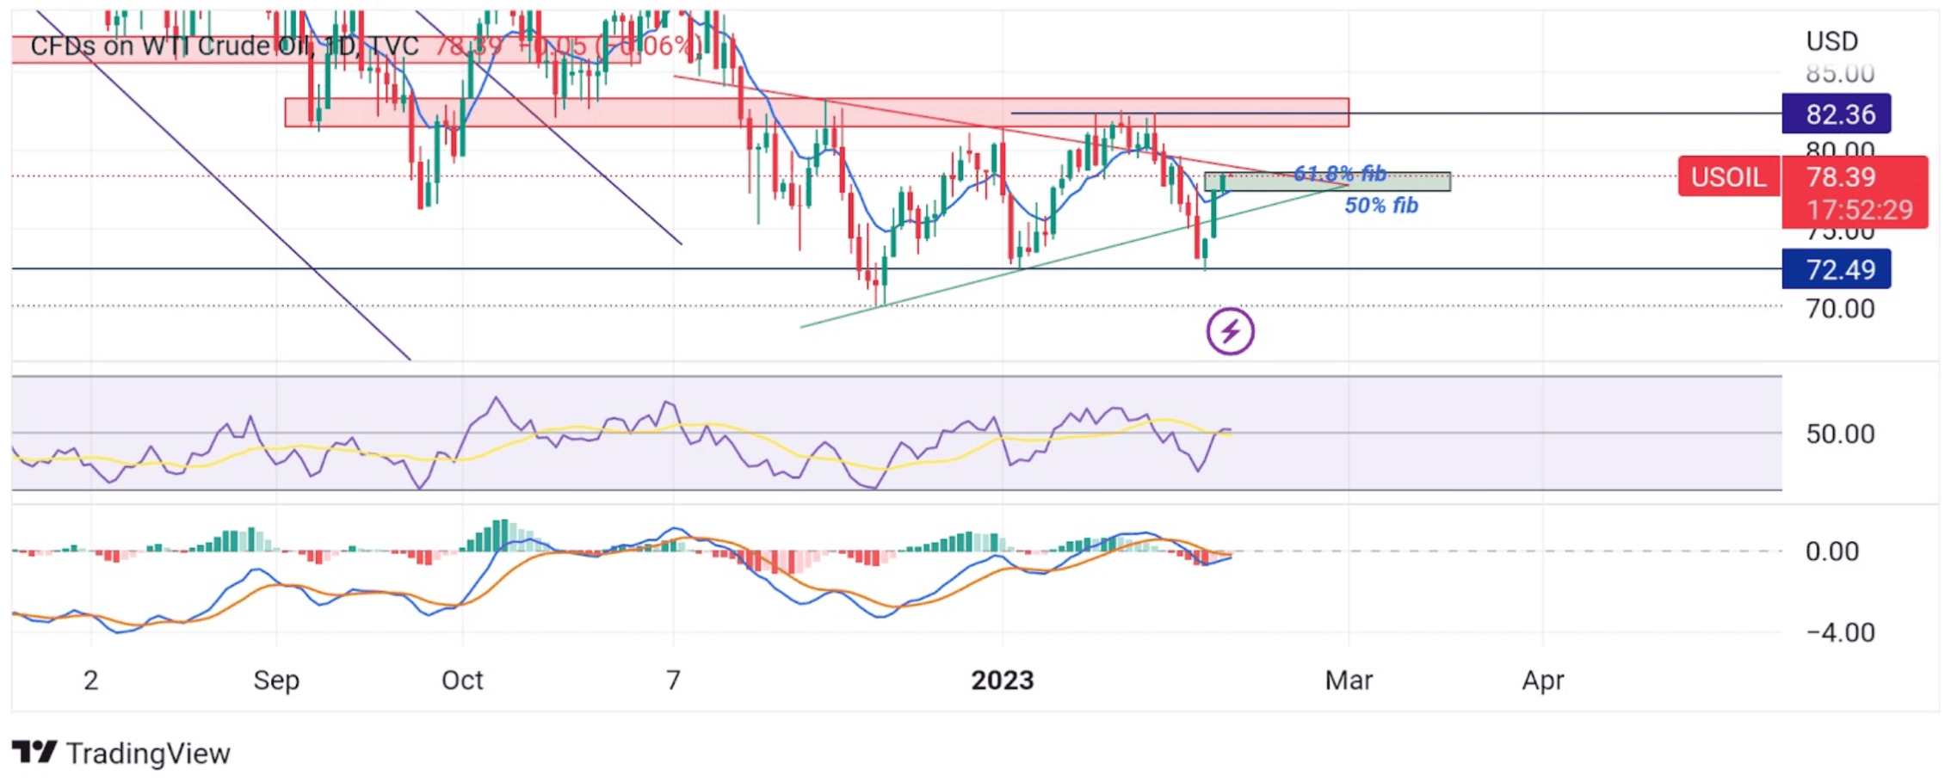
Task: Select the 72.49 price level label
Action: click(1837, 269)
